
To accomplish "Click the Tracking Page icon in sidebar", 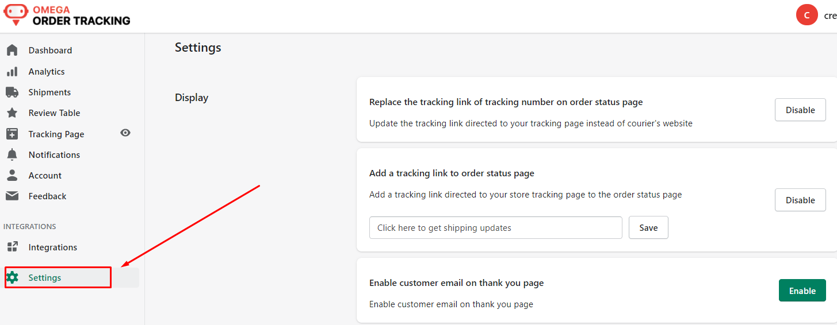I will 12,134.
